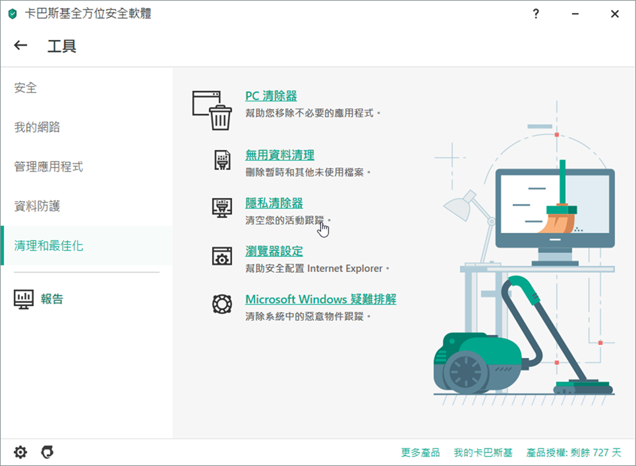The width and height of the screenshot is (636, 466).
Task: Click the Microsoft Windows 疑難排解 lifebuoy icon
Action: click(x=221, y=304)
